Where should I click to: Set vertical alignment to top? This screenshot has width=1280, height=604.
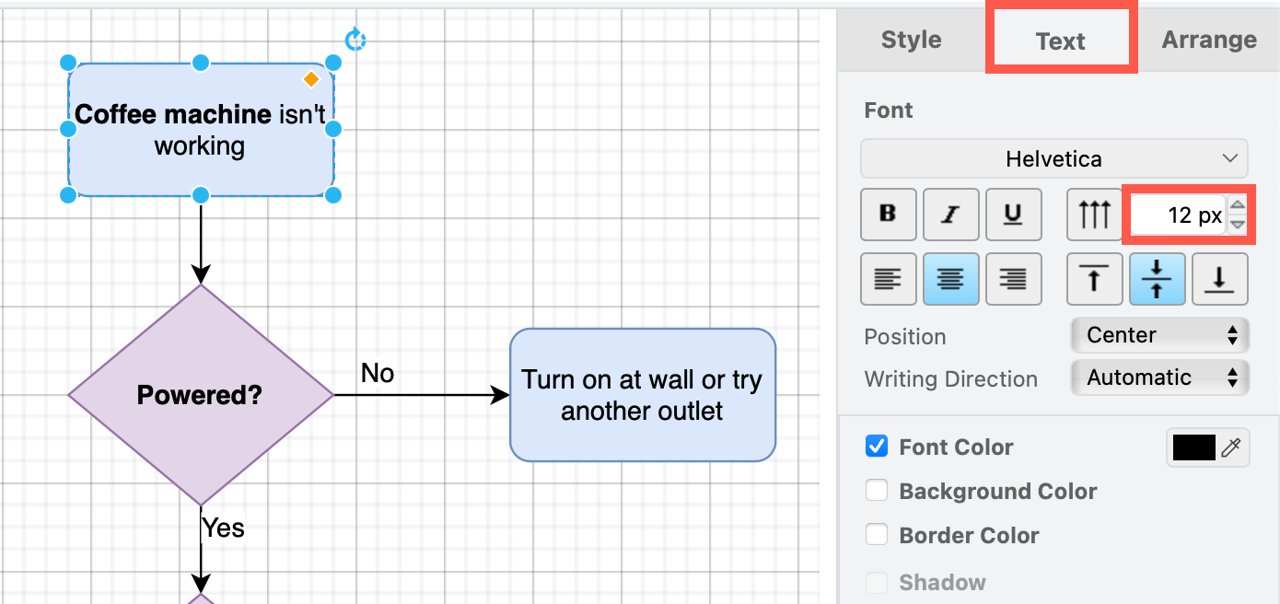click(x=1094, y=279)
